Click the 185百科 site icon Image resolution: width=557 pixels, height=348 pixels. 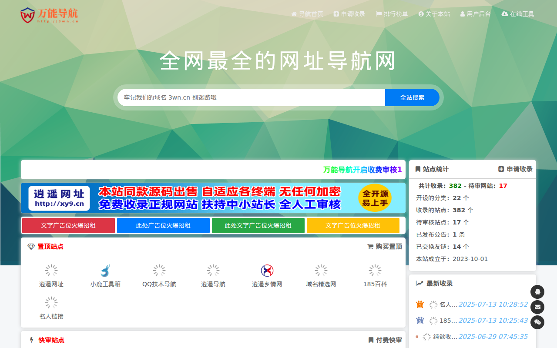(x=375, y=271)
